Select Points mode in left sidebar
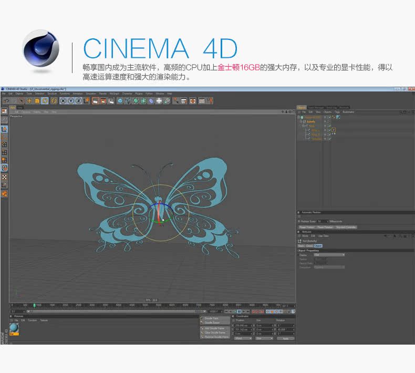The height and width of the screenshot is (373, 415). pos(4,144)
